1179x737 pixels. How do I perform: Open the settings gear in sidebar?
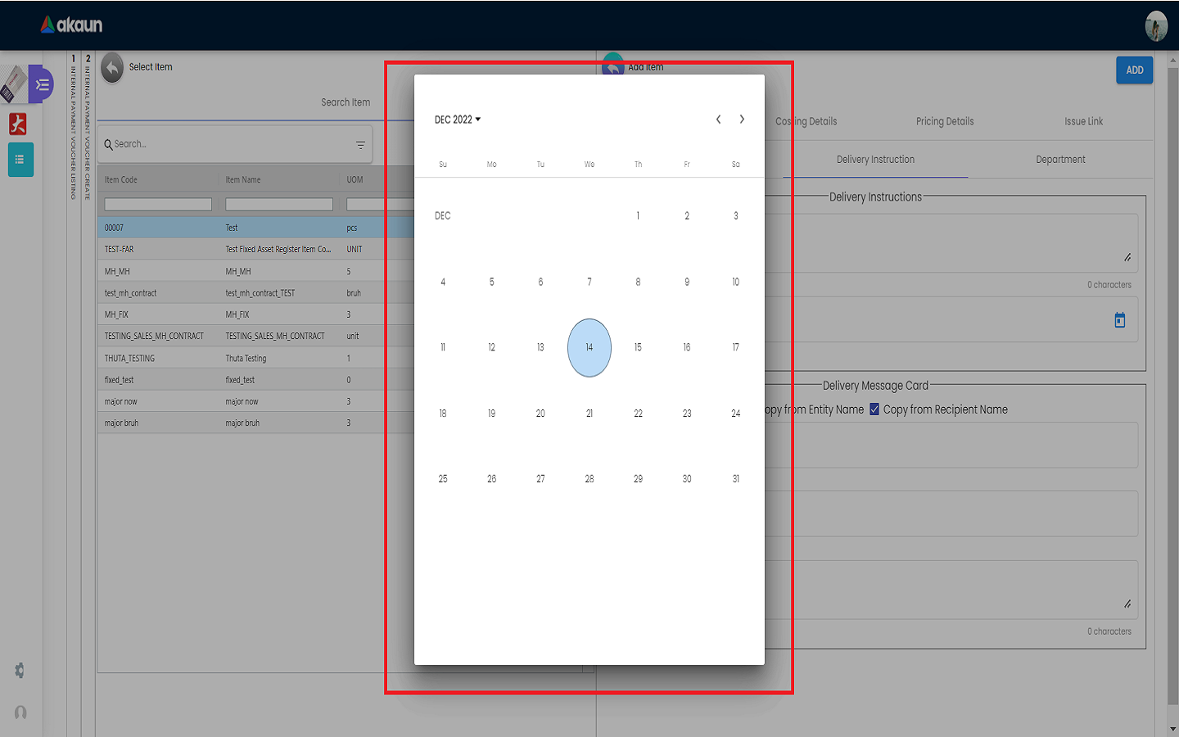20,671
